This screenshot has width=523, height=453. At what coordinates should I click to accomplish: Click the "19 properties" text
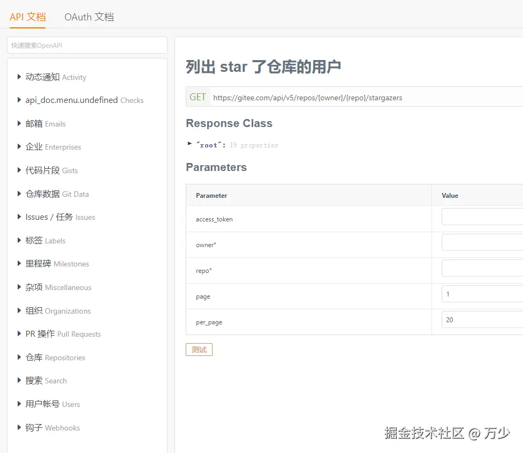pos(254,145)
